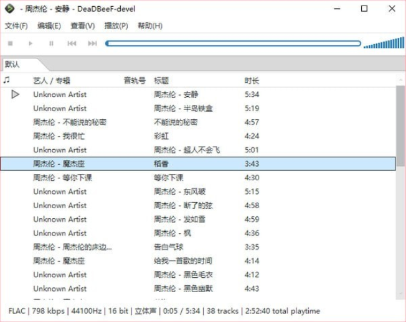Screen dimensions: 406x322
Task: Click the now-playing arrow indicator on first row
Action: (16, 94)
